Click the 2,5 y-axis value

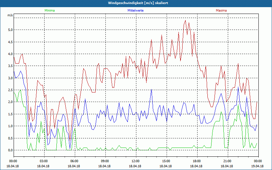click(11, 90)
